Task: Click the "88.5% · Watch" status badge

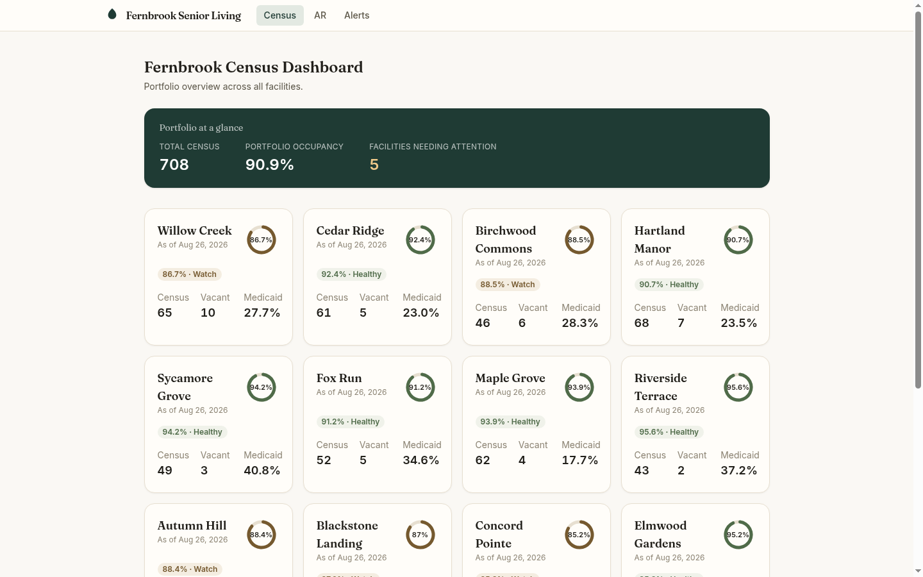Action: pyautogui.click(x=508, y=285)
